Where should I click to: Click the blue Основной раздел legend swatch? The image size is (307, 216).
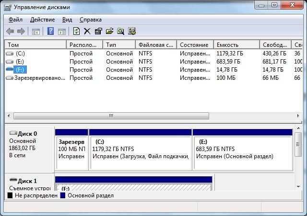click(63, 195)
